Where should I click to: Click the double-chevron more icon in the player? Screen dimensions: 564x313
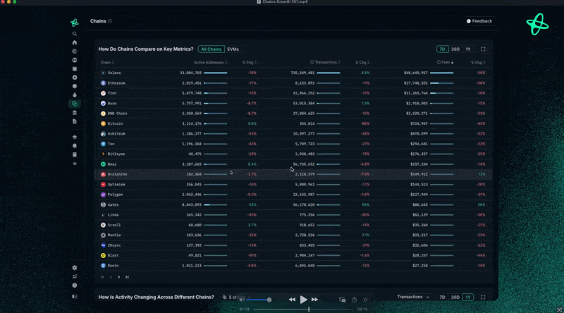[365, 300]
